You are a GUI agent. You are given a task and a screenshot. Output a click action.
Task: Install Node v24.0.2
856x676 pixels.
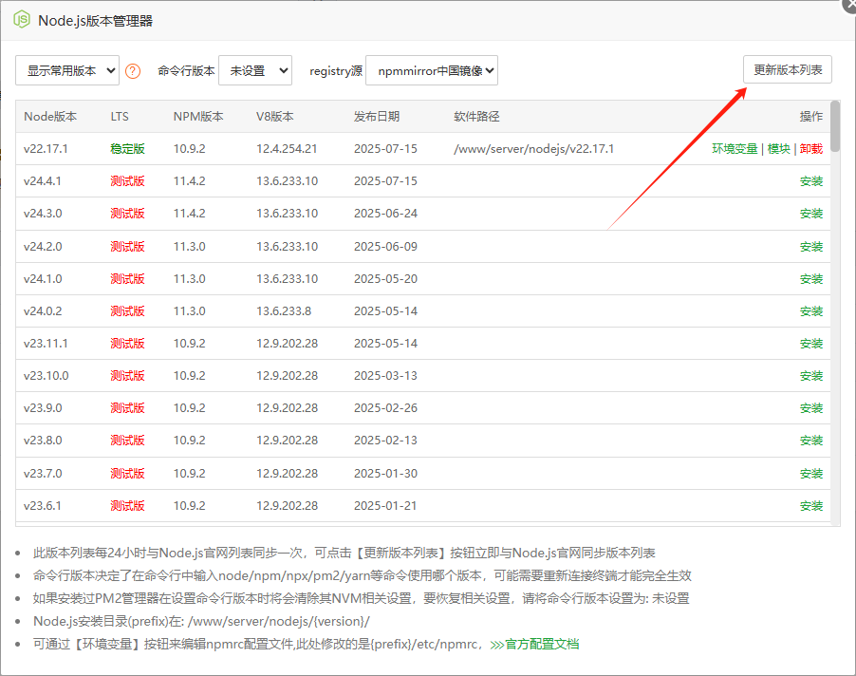tap(811, 311)
